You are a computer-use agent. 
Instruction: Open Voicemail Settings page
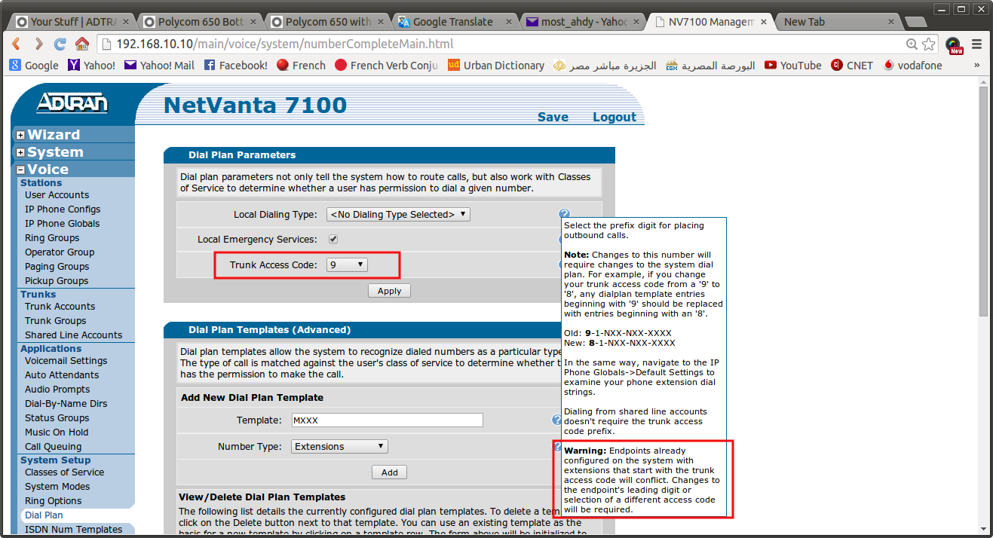tap(66, 360)
